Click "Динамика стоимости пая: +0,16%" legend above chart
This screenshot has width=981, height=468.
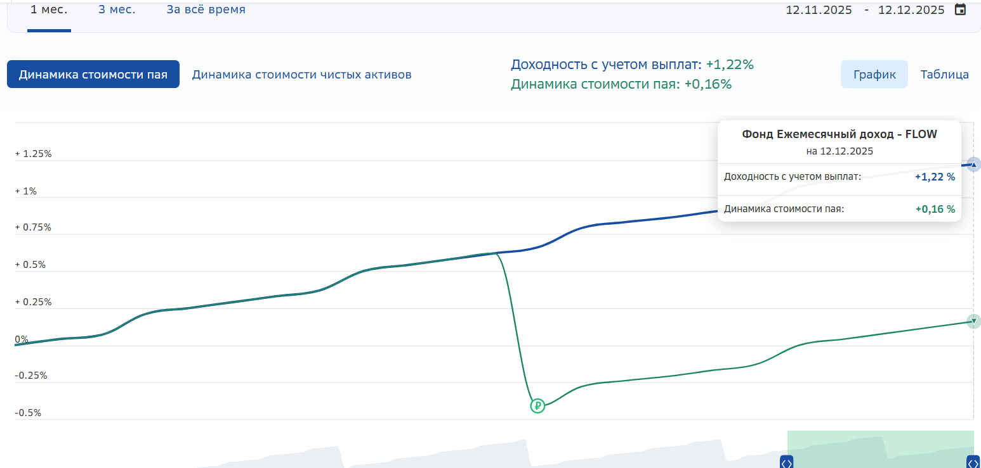pos(621,84)
